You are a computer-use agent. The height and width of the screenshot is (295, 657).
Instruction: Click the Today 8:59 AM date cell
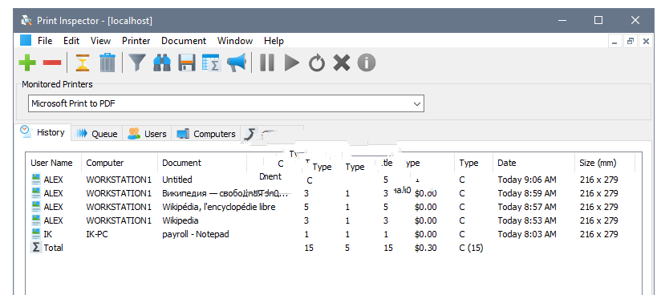[x=527, y=193]
